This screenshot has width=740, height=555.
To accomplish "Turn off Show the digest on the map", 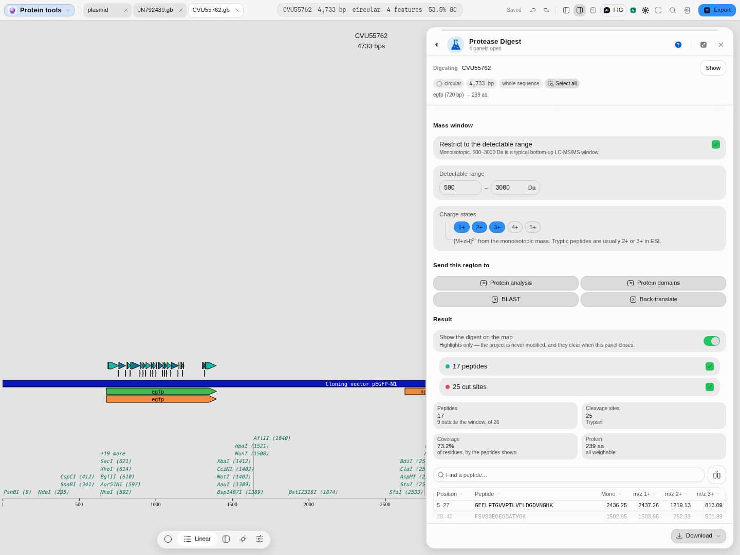I will click(x=712, y=341).
